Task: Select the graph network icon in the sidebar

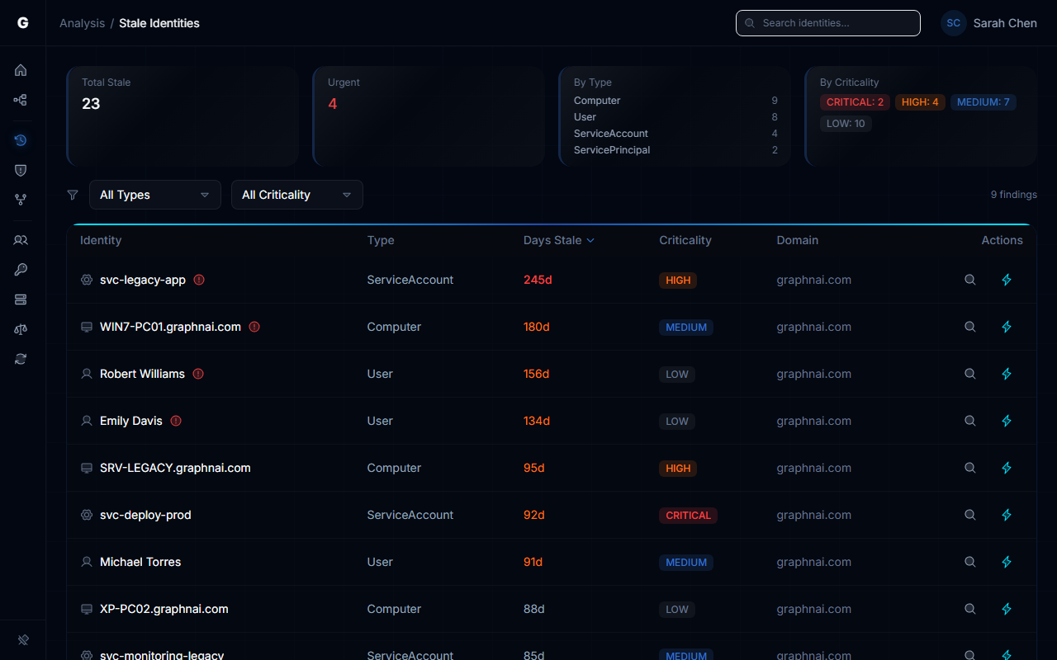Action: 21,100
